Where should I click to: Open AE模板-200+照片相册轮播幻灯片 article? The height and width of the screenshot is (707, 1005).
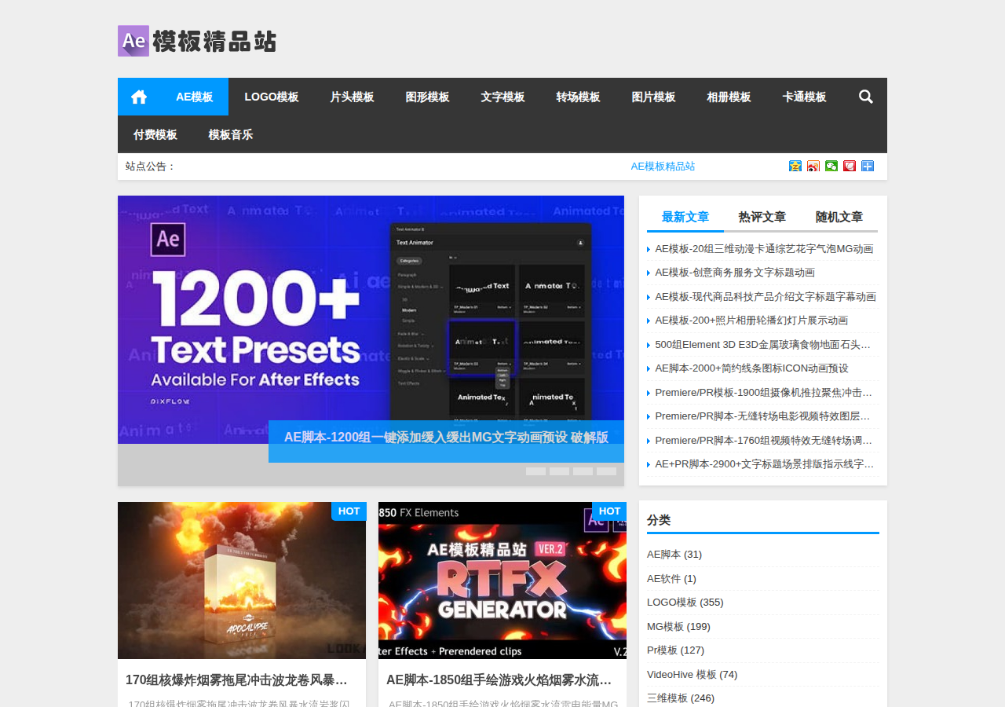(x=751, y=321)
